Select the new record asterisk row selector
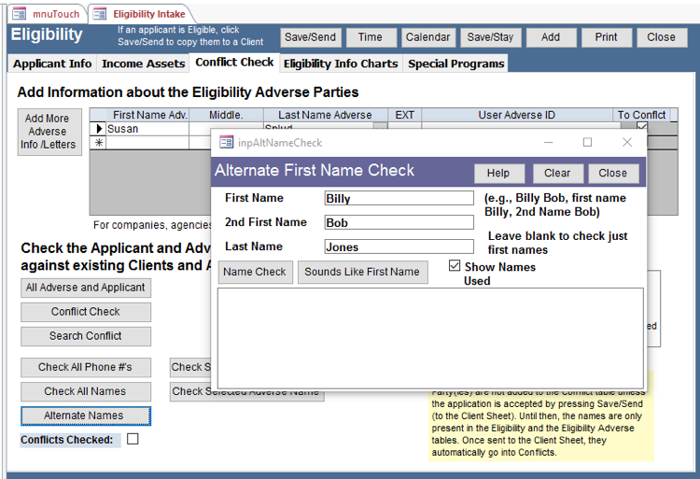Viewport: 700px width, 479px height. click(98, 143)
